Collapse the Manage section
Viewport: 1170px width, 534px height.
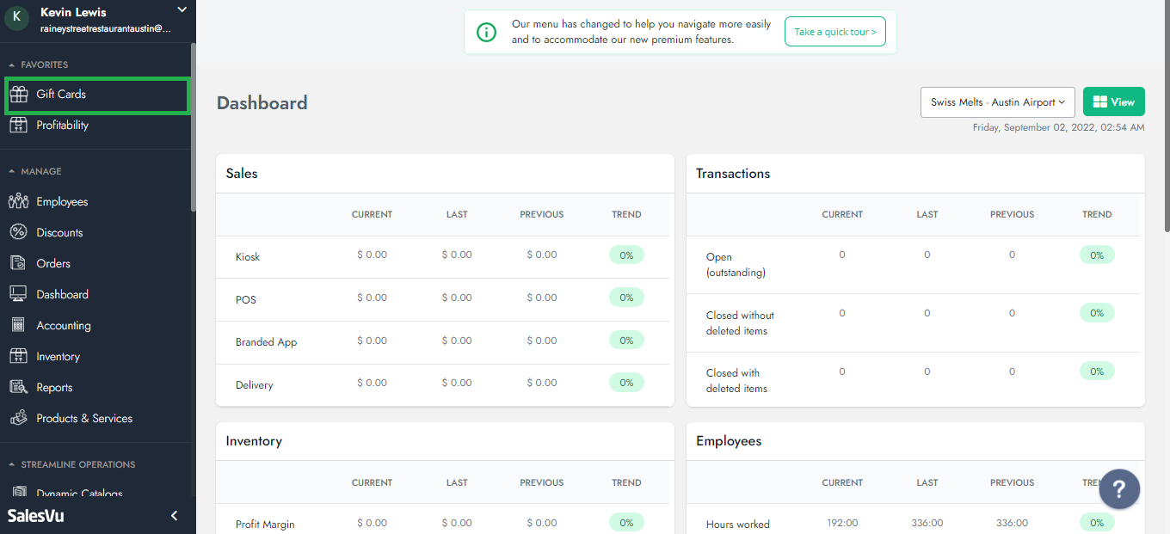pos(12,172)
